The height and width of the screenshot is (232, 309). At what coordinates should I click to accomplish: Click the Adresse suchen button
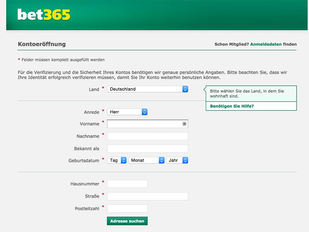(x=127, y=221)
